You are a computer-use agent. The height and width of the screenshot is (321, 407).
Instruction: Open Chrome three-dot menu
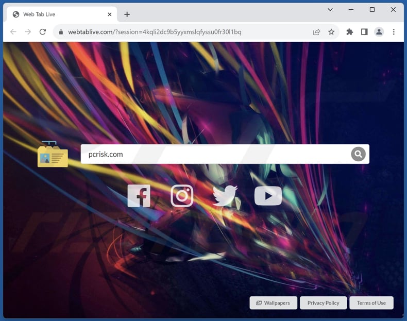click(394, 32)
